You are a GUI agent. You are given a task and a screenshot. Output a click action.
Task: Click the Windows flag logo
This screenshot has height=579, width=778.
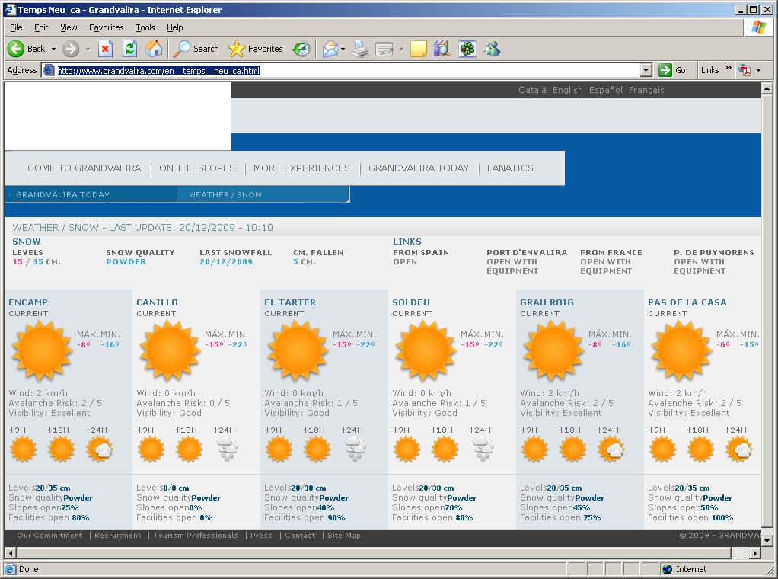[x=758, y=27]
